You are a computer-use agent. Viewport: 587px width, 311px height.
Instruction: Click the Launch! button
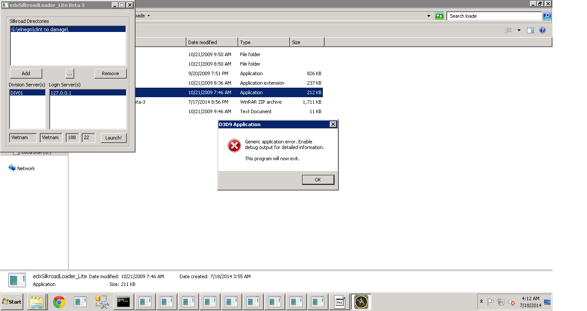(114, 138)
